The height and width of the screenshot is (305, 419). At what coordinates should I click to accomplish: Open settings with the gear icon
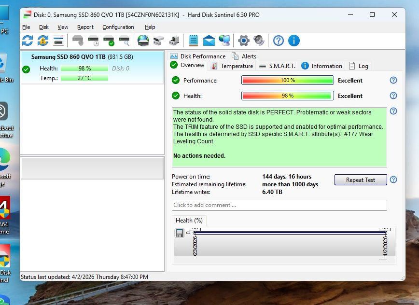pos(243,41)
